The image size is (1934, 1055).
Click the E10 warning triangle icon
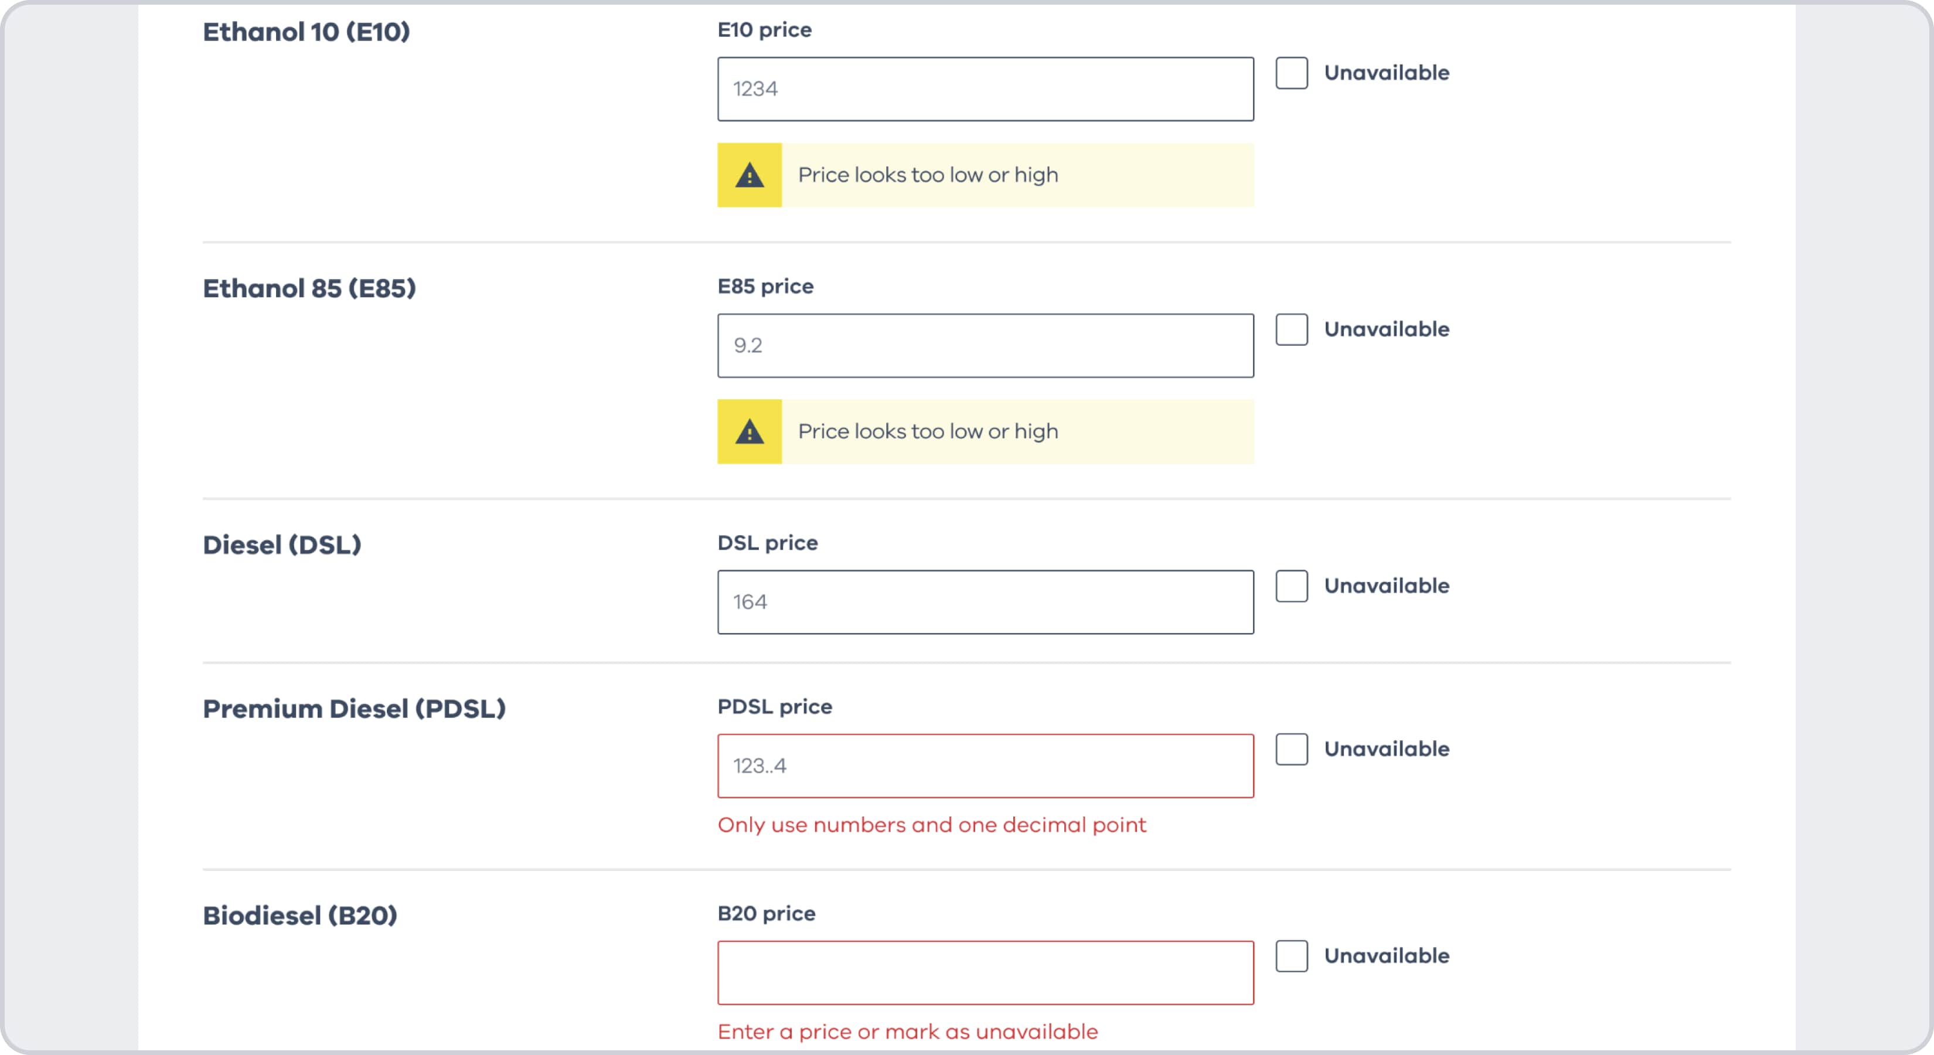point(749,176)
